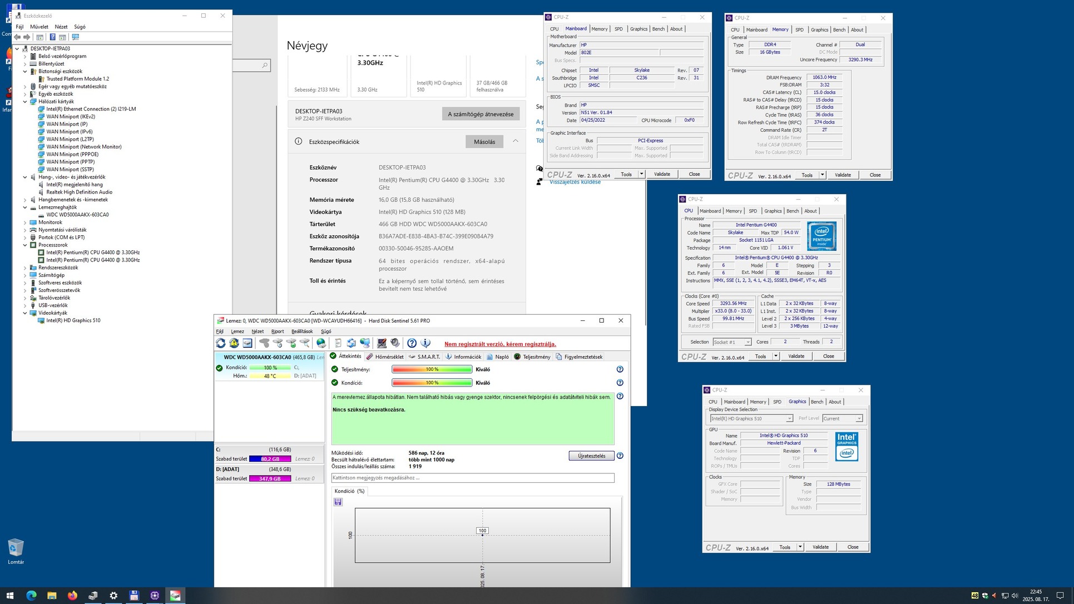Image resolution: width=1074 pixels, height=604 pixels.
Task: Open the Riport menu in Hard Disk Sentinel
Action: (x=277, y=331)
